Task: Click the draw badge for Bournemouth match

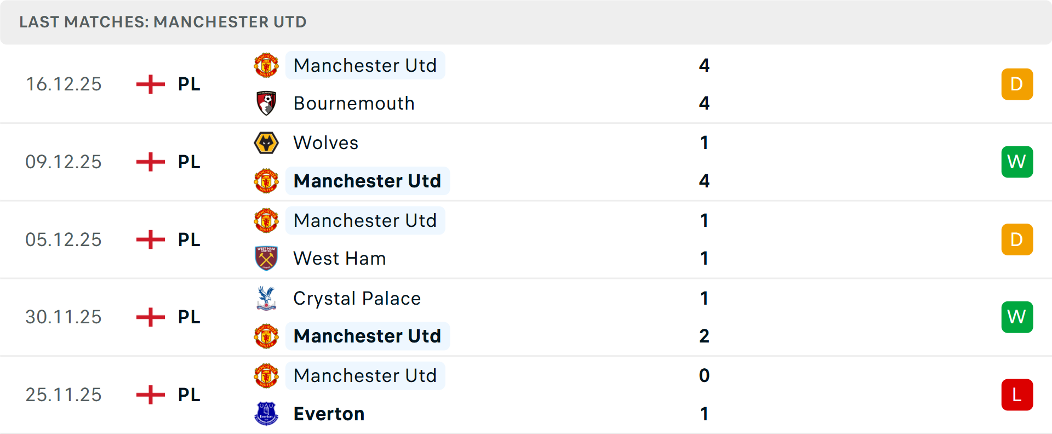Action: coord(1017,84)
